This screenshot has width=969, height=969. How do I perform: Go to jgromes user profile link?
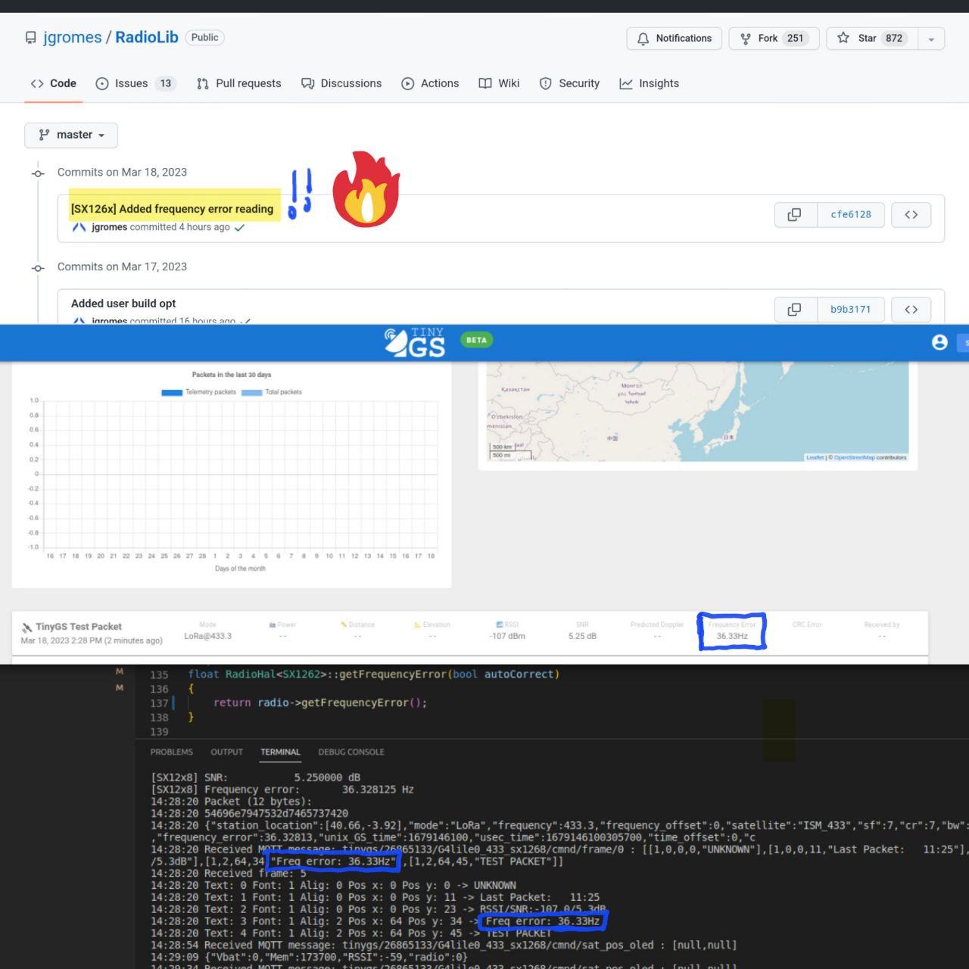[72, 37]
